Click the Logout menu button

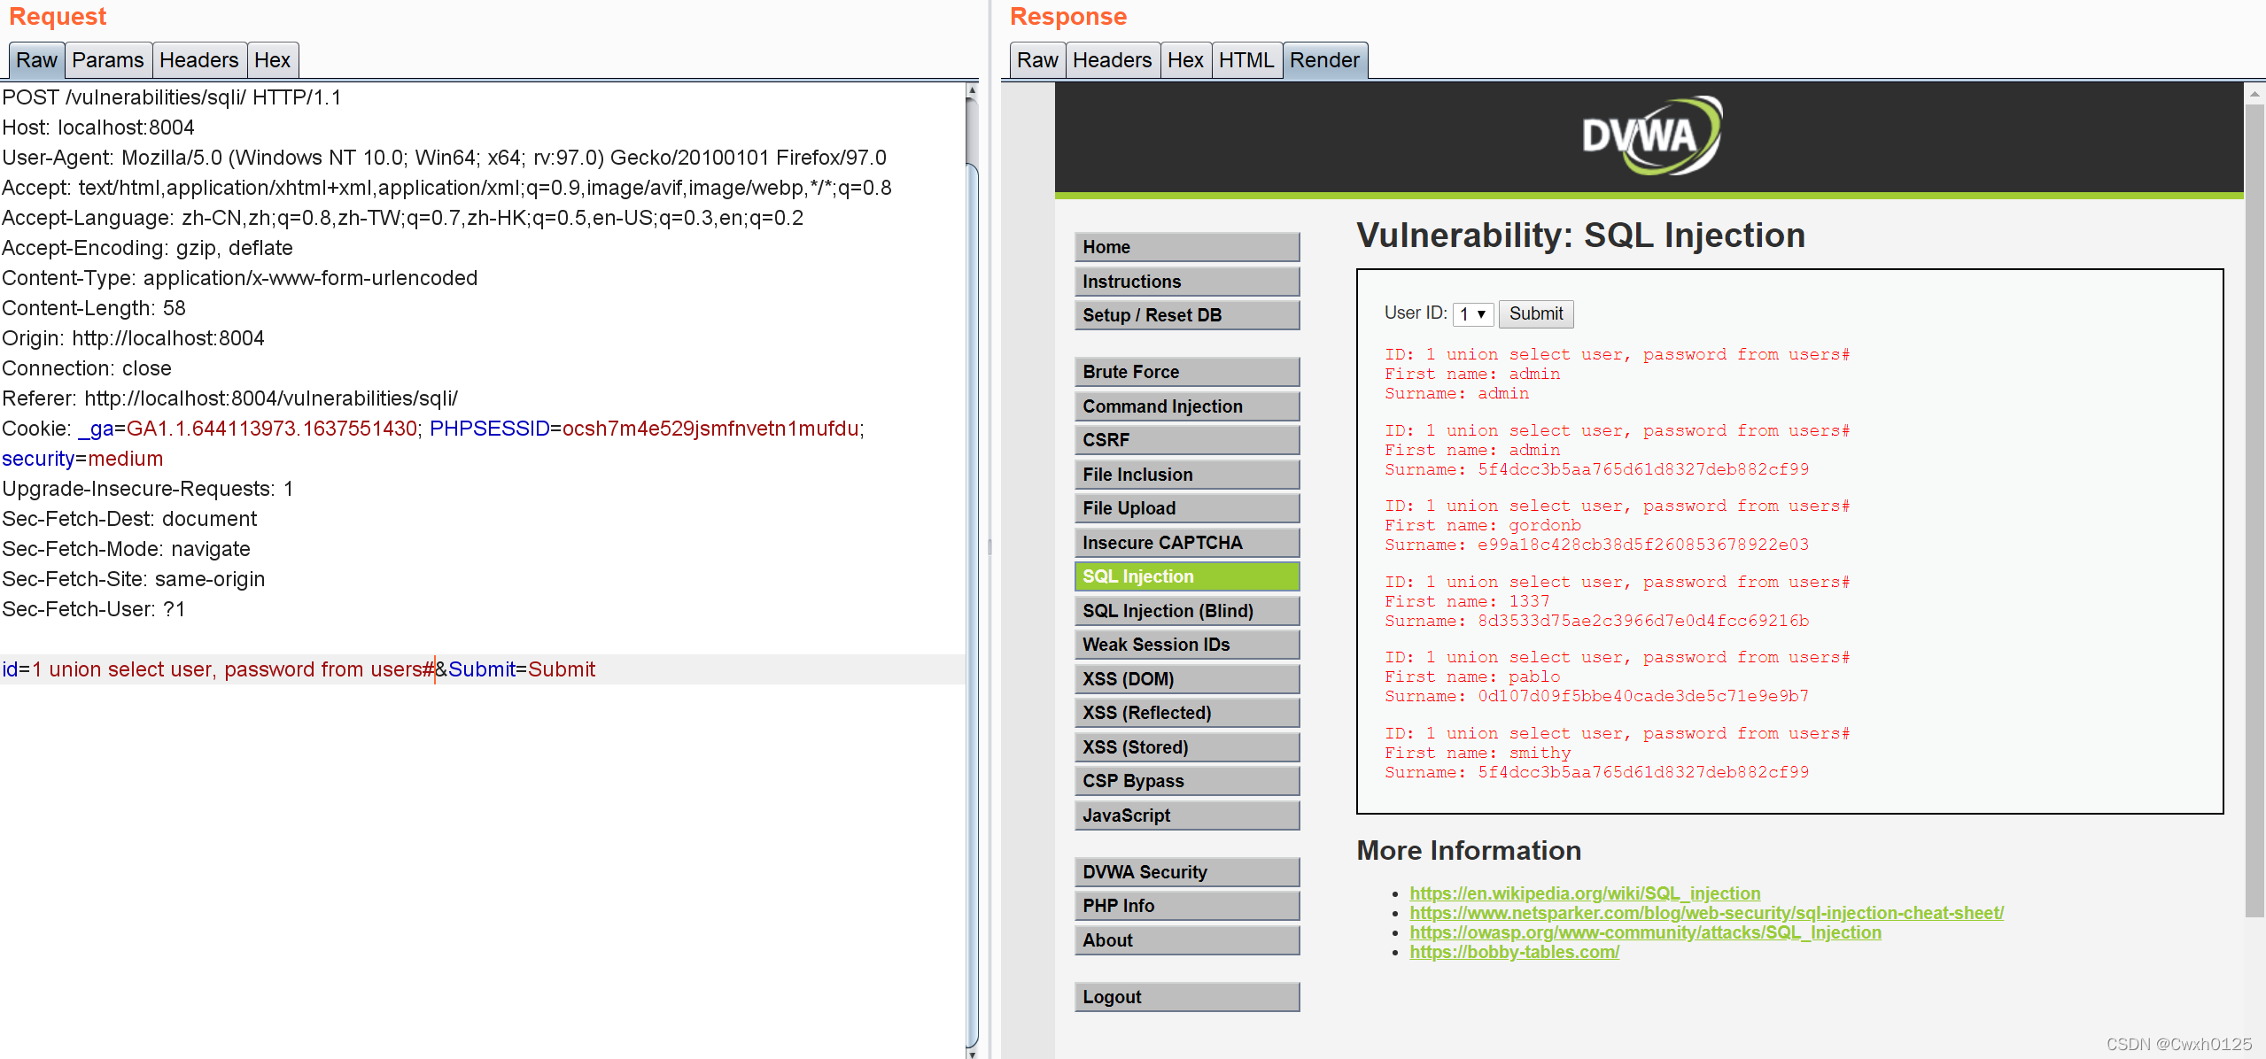(x=1186, y=997)
